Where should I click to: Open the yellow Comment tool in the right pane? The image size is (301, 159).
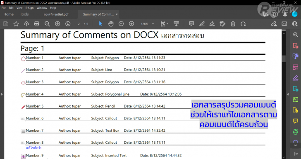click(296, 121)
